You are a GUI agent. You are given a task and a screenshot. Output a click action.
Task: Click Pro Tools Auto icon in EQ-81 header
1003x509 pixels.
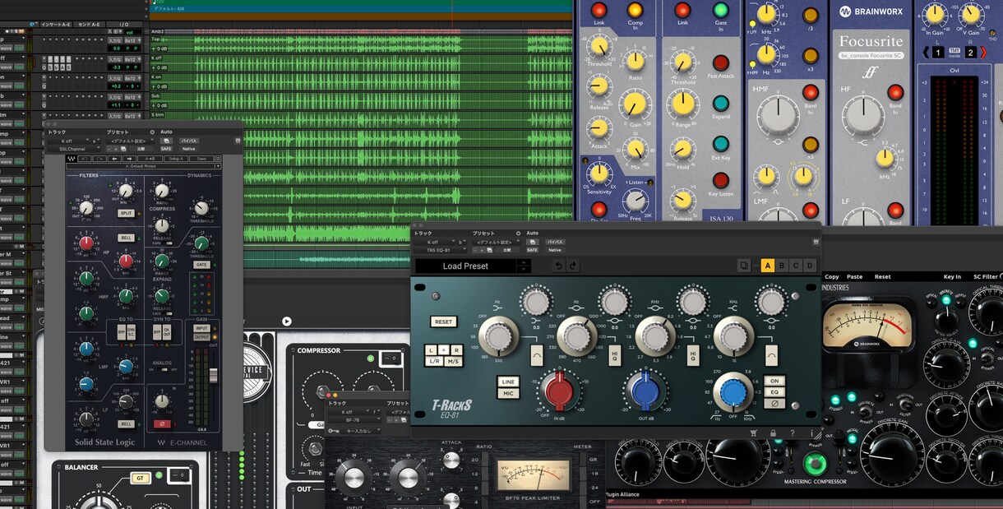533,243
